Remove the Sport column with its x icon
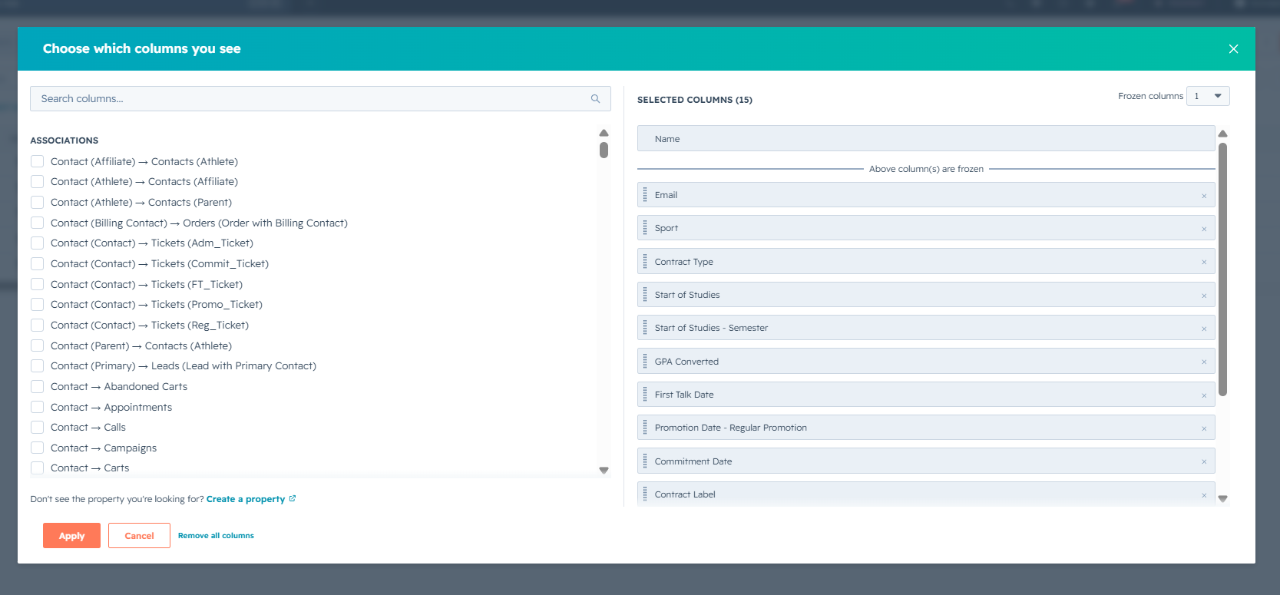1280x595 pixels. coord(1204,229)
